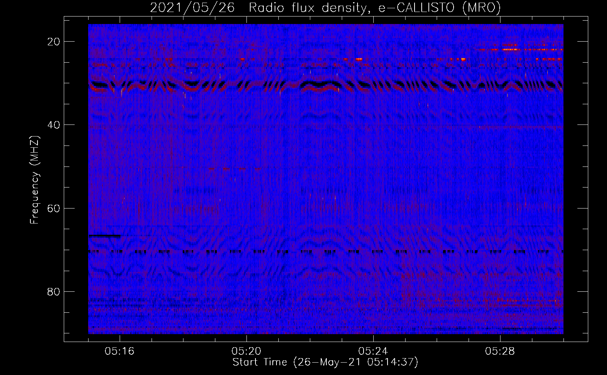Click the 05:20 time tick label
Image resolution: width=607 pixels, height=375 pixels.
point(246,351)
